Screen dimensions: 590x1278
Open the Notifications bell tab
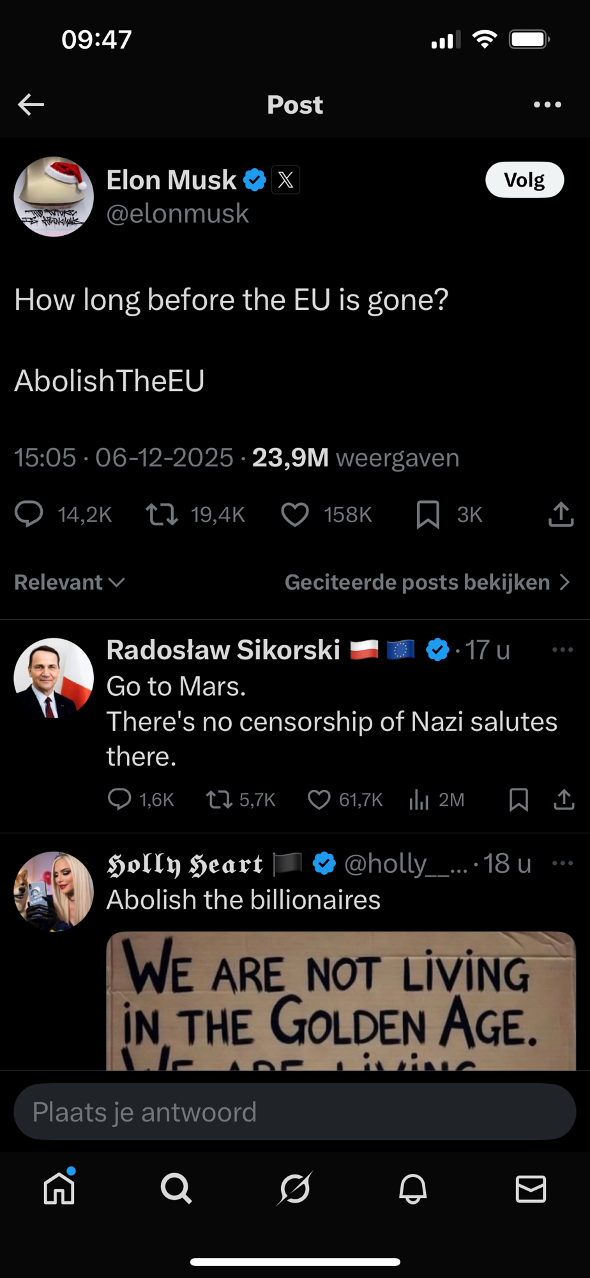point(413,1189)
